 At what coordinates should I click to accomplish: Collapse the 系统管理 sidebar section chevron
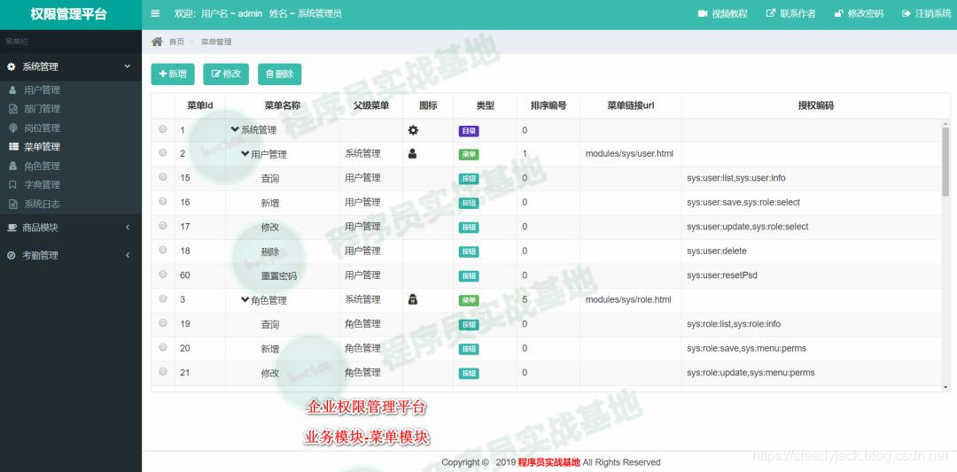point(128,67)
